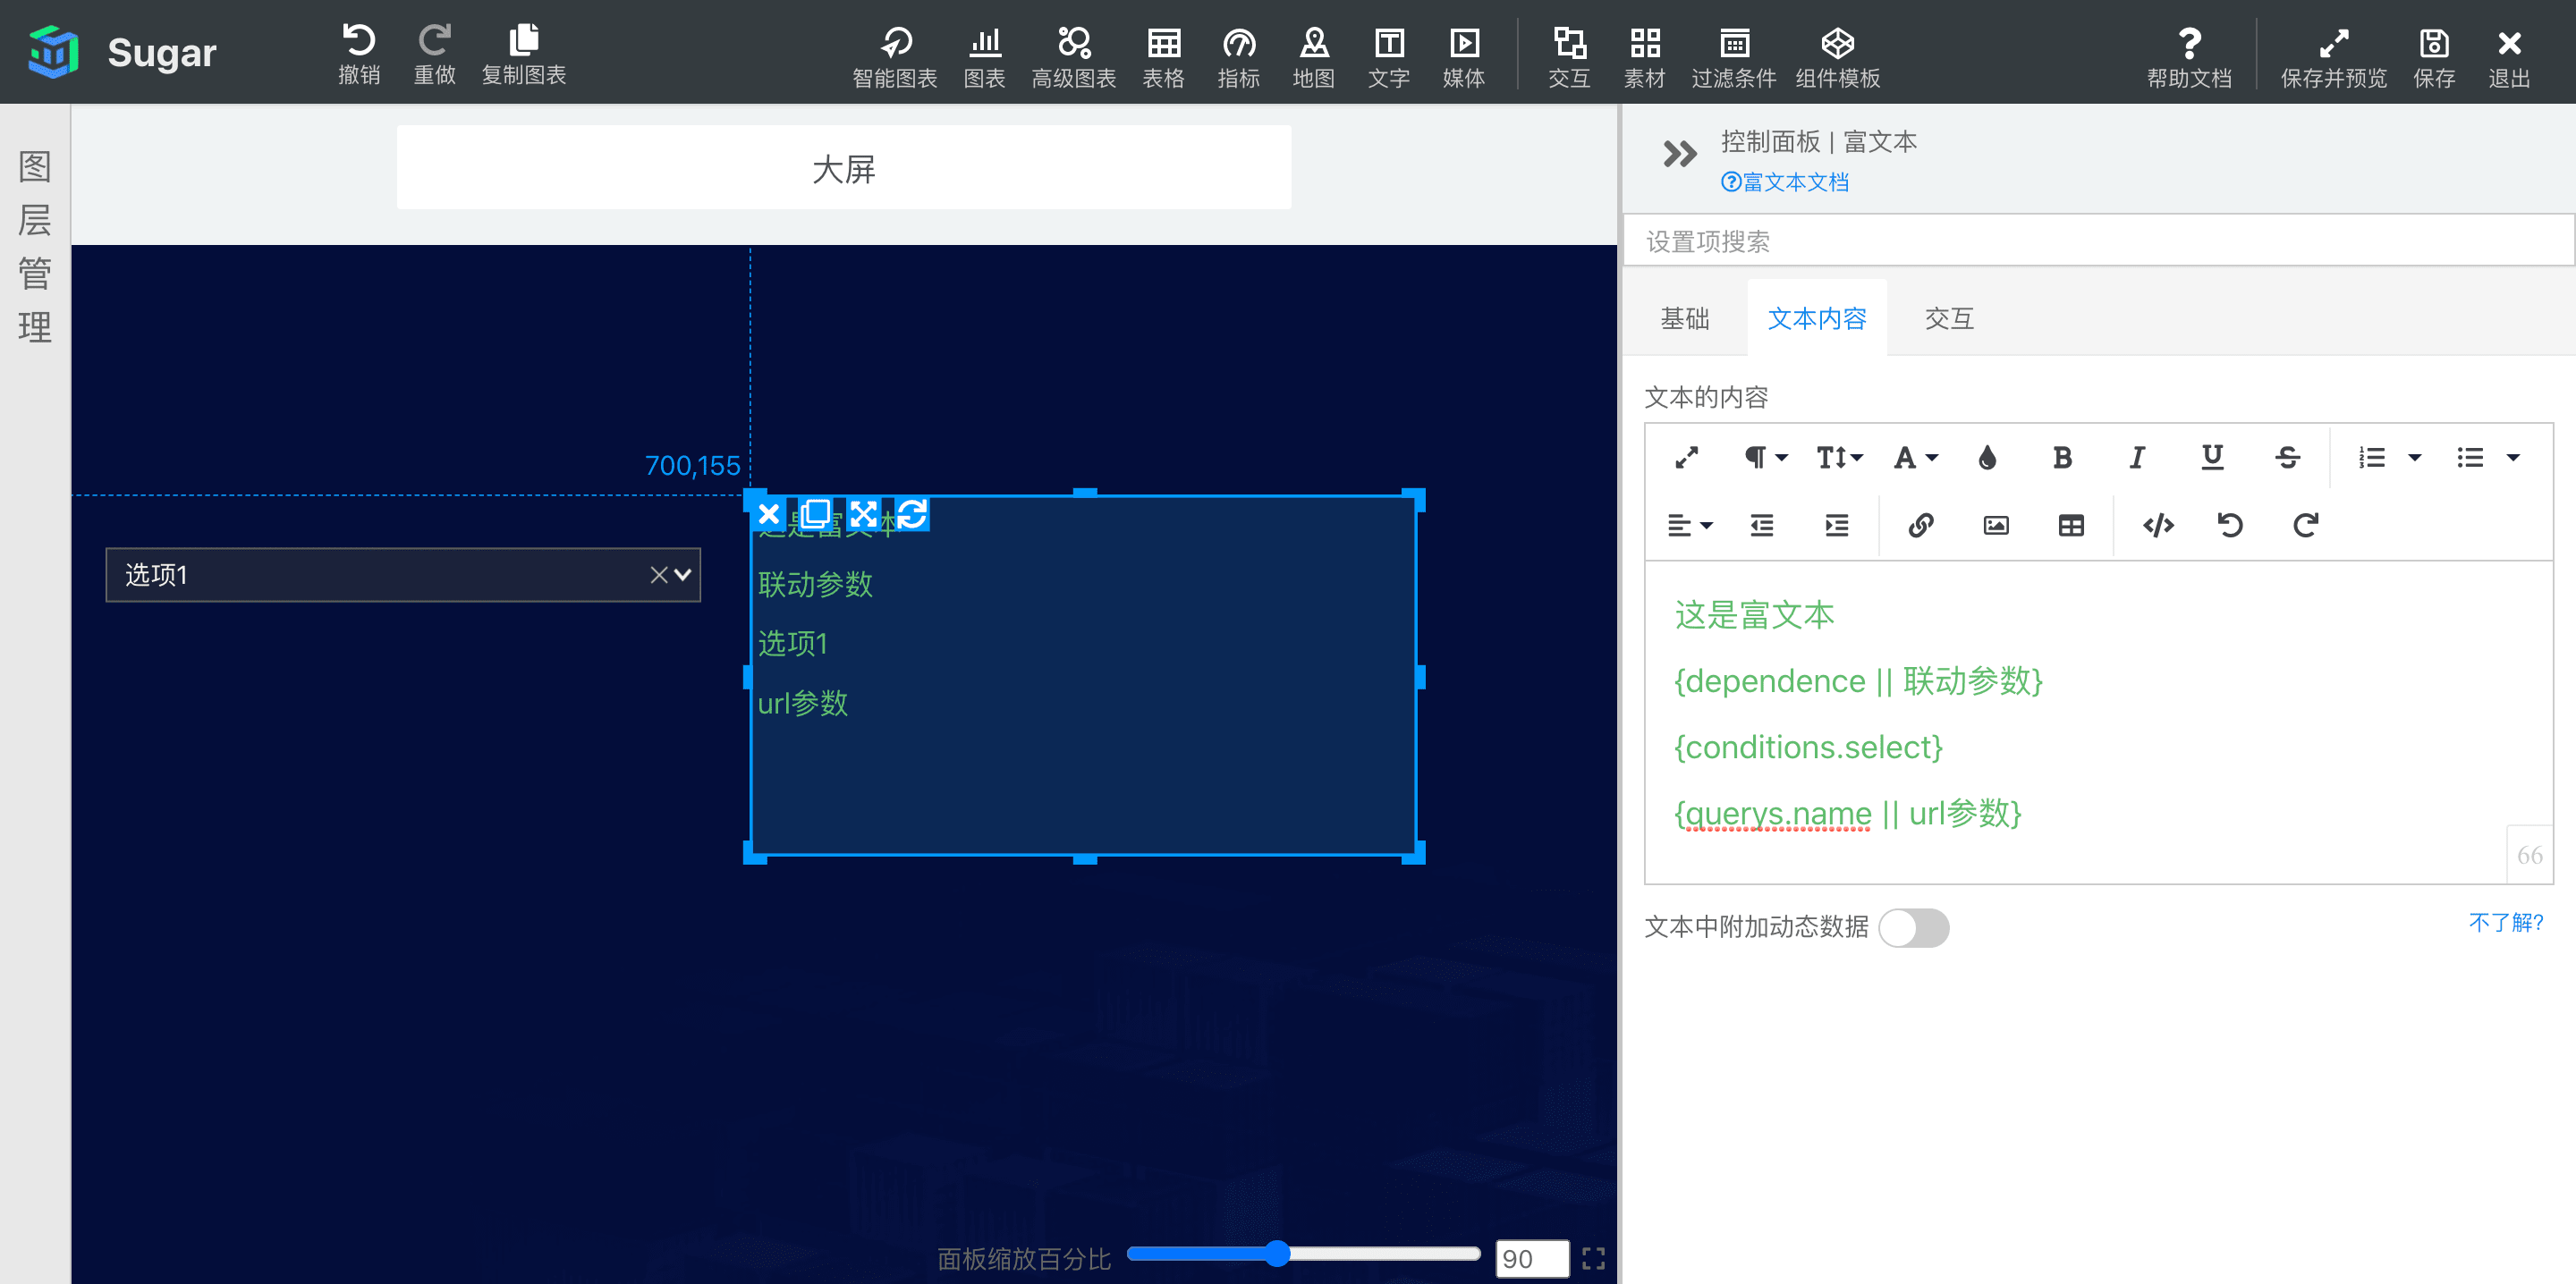The height and width of the screenshot is (1284, 2576).
Task: Click the 撤销 undo icon
Action: [x=359, y=54]
